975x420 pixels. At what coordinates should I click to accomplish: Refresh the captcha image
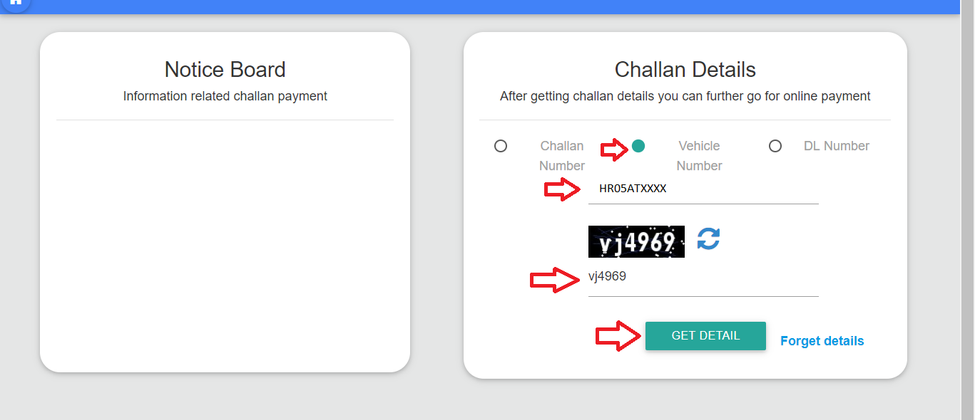[708, 238]
